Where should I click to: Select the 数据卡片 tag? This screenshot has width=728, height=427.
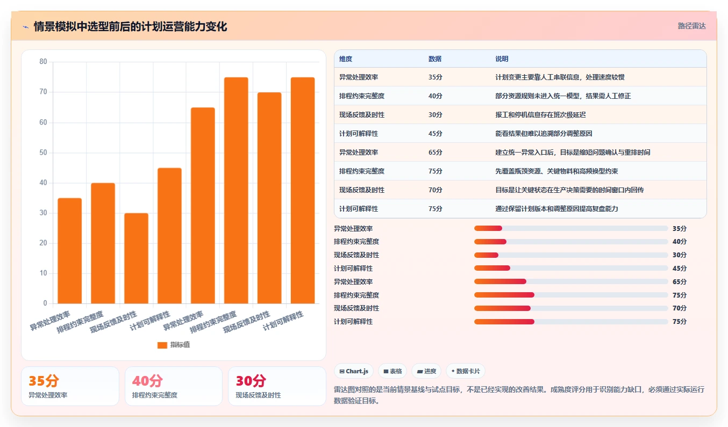pos(466,371)
